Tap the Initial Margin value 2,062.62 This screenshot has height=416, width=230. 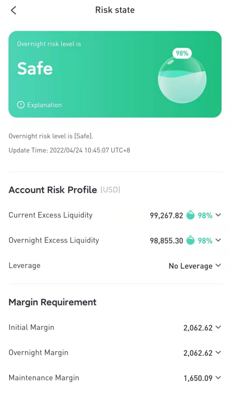pyautogui.click(x=198, y=328)
